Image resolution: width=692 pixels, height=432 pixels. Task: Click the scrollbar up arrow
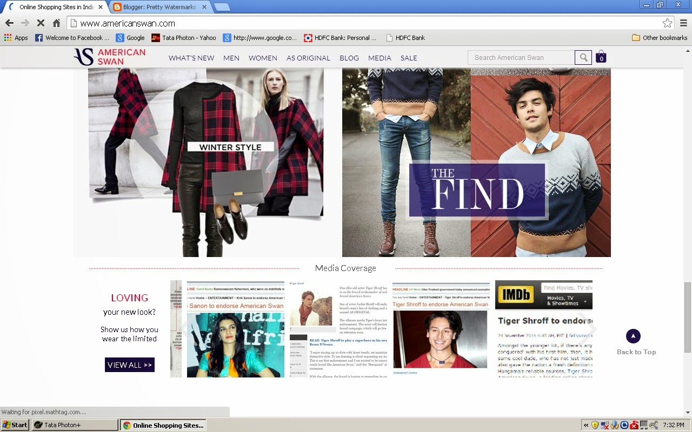[x=687, y=50]
